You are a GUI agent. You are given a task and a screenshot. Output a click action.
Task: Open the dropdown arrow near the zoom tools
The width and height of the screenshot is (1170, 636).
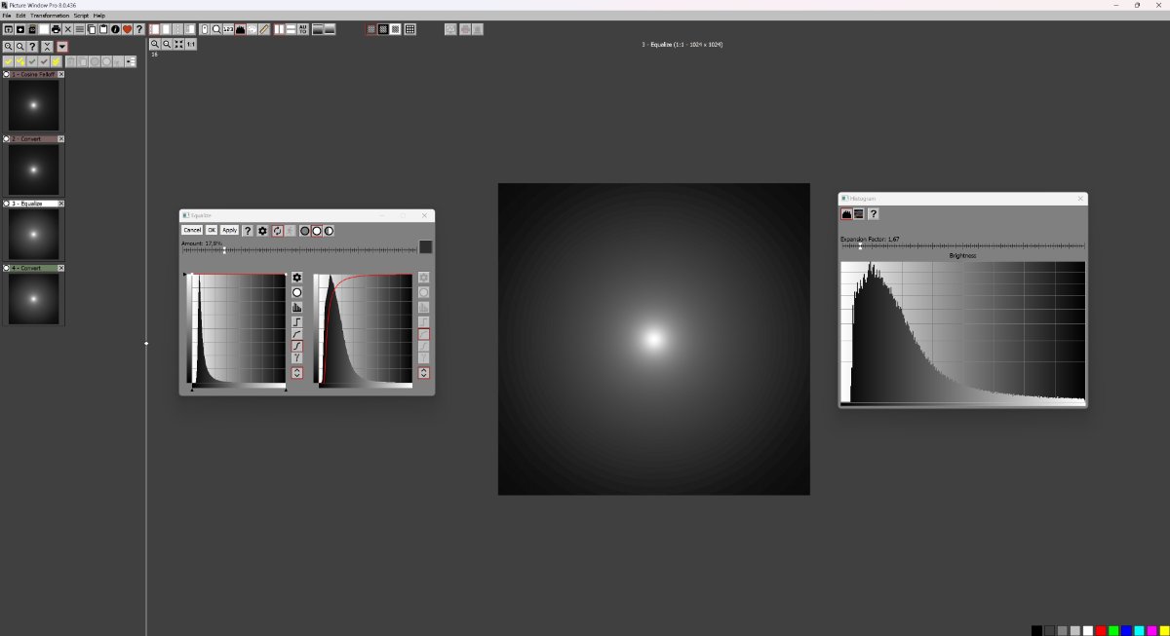click(62, 47)
